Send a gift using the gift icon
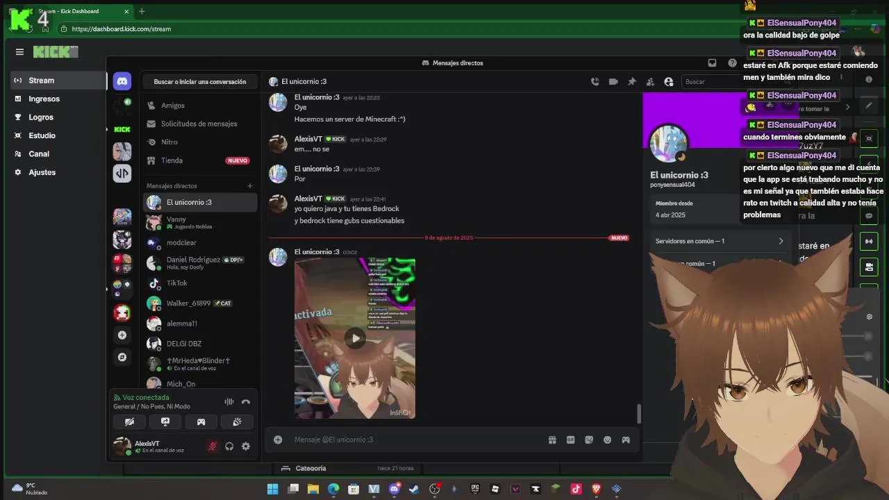The height and width of the screenshot is (500, 889). point(552,440)
